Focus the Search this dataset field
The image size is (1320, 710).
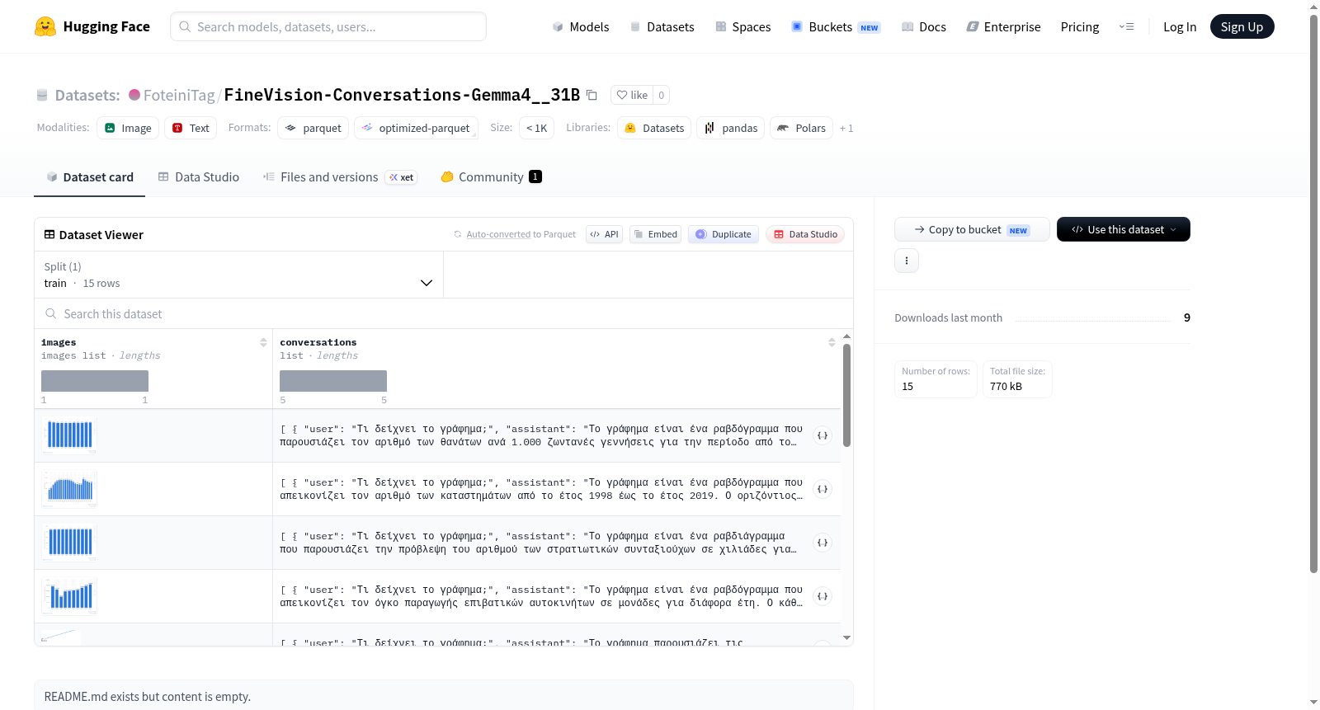(444, 314)
